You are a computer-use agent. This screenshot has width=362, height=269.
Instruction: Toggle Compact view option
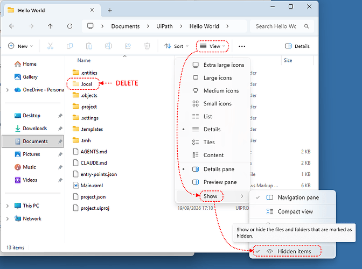(x=293, y=211)
